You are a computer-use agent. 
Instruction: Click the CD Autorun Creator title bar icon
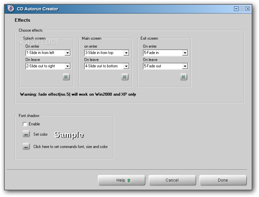(11, 9)
